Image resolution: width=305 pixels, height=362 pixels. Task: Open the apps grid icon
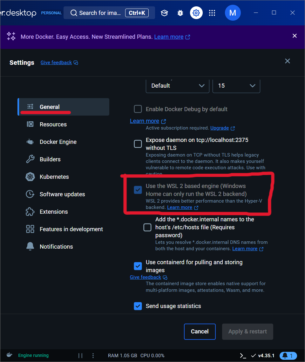pos(212,13)
